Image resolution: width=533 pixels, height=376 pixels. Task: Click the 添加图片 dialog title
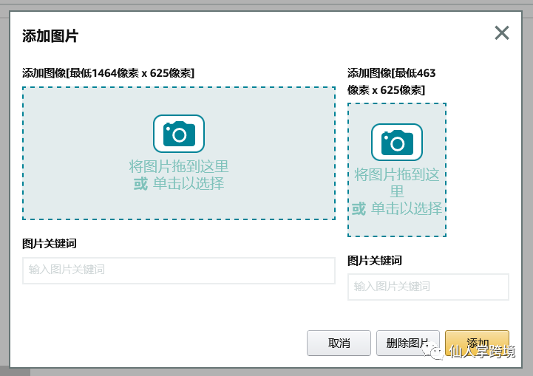tap(50, 35)
